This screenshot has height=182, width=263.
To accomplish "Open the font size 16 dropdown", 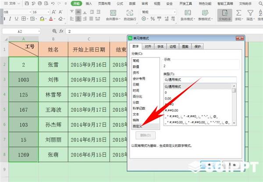I will 49,12.
